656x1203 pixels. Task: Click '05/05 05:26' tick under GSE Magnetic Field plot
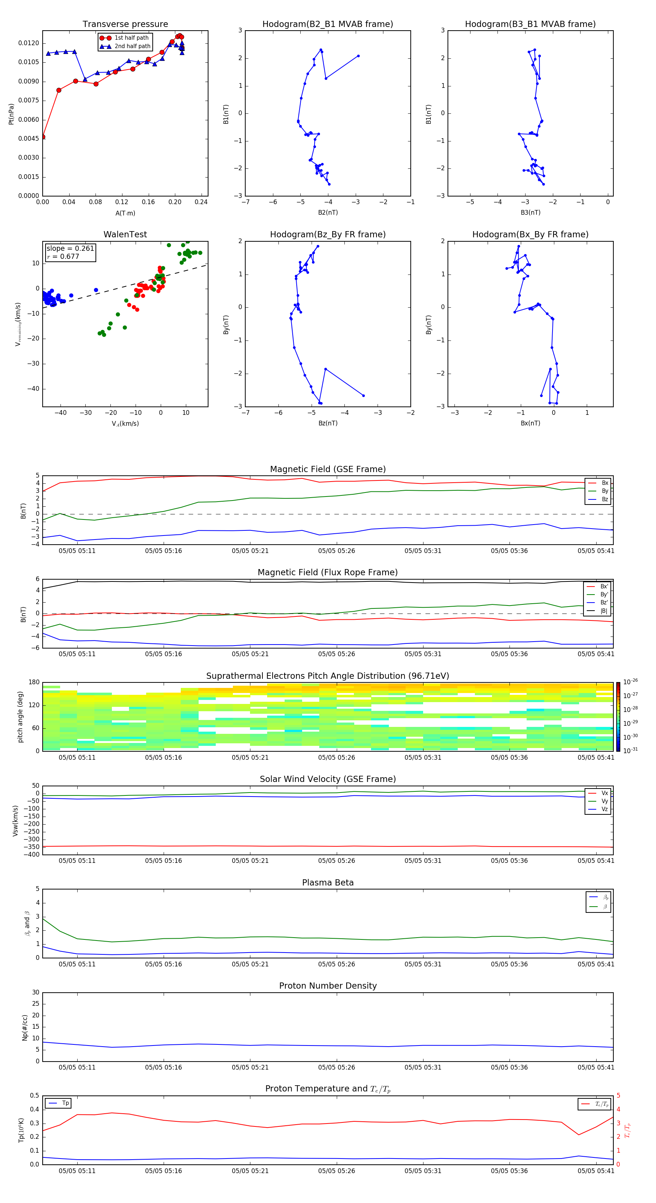[x=337, y=551]
